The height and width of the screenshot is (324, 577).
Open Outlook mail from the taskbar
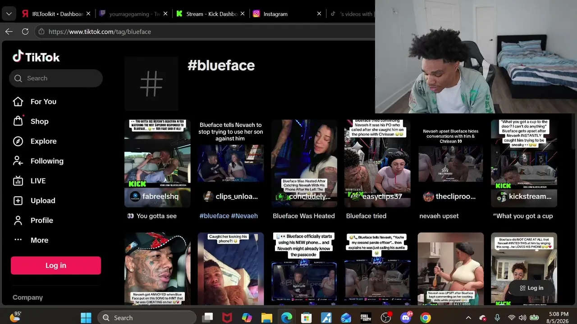coord(346,318)
